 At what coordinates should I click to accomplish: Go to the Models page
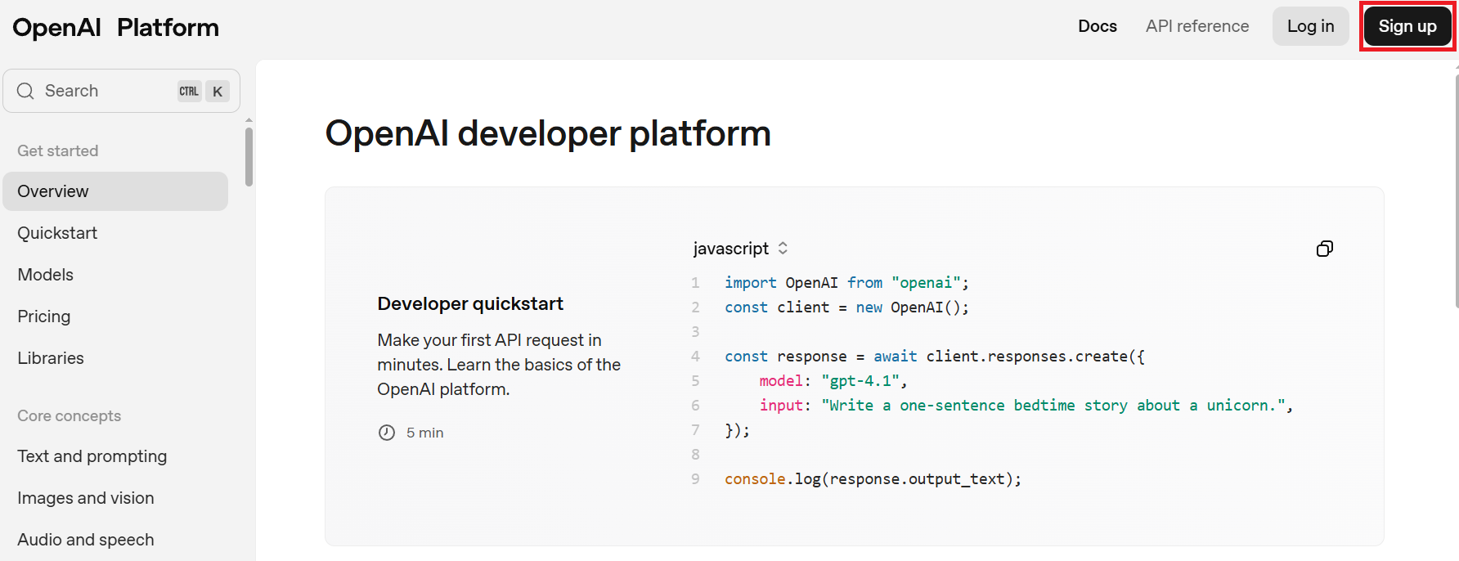[x=46, y=275]
